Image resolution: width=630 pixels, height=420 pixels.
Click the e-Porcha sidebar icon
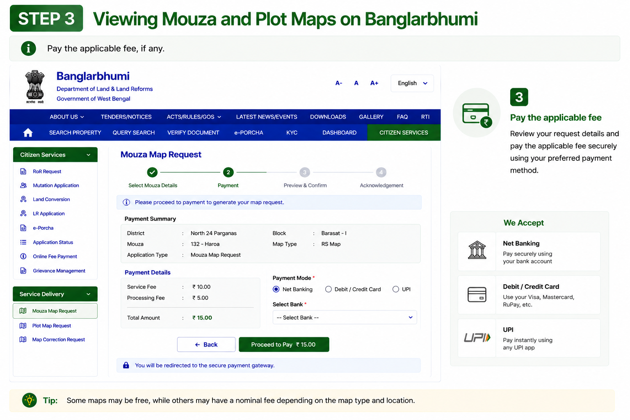point(23,228)
